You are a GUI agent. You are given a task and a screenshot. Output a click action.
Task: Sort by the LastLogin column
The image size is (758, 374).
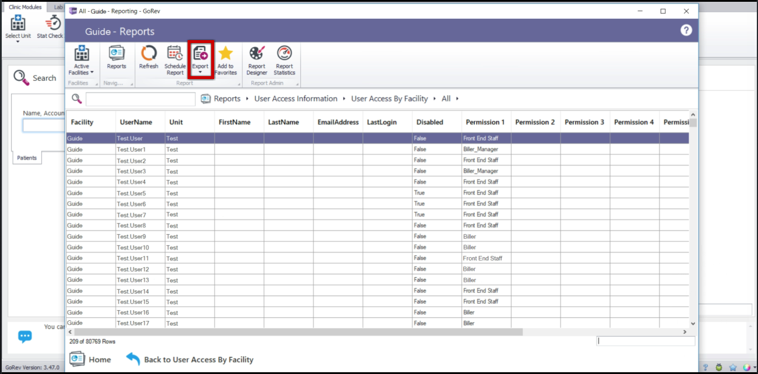(x=388, y=122)
